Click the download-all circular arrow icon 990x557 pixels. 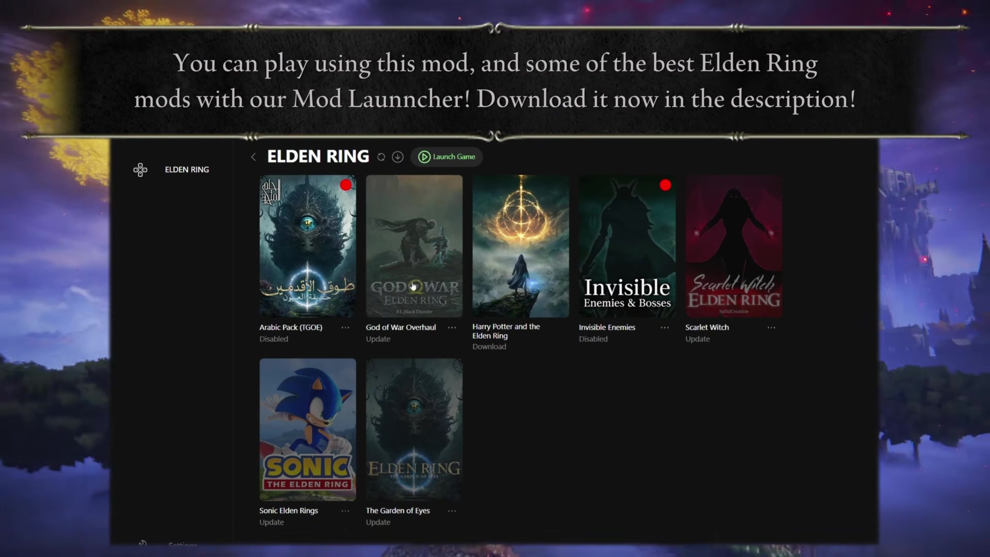click(398, 157)
